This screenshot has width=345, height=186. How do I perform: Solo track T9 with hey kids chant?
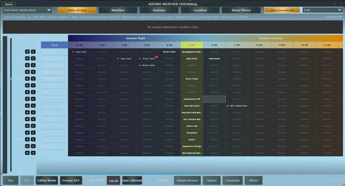pos(33,106)
